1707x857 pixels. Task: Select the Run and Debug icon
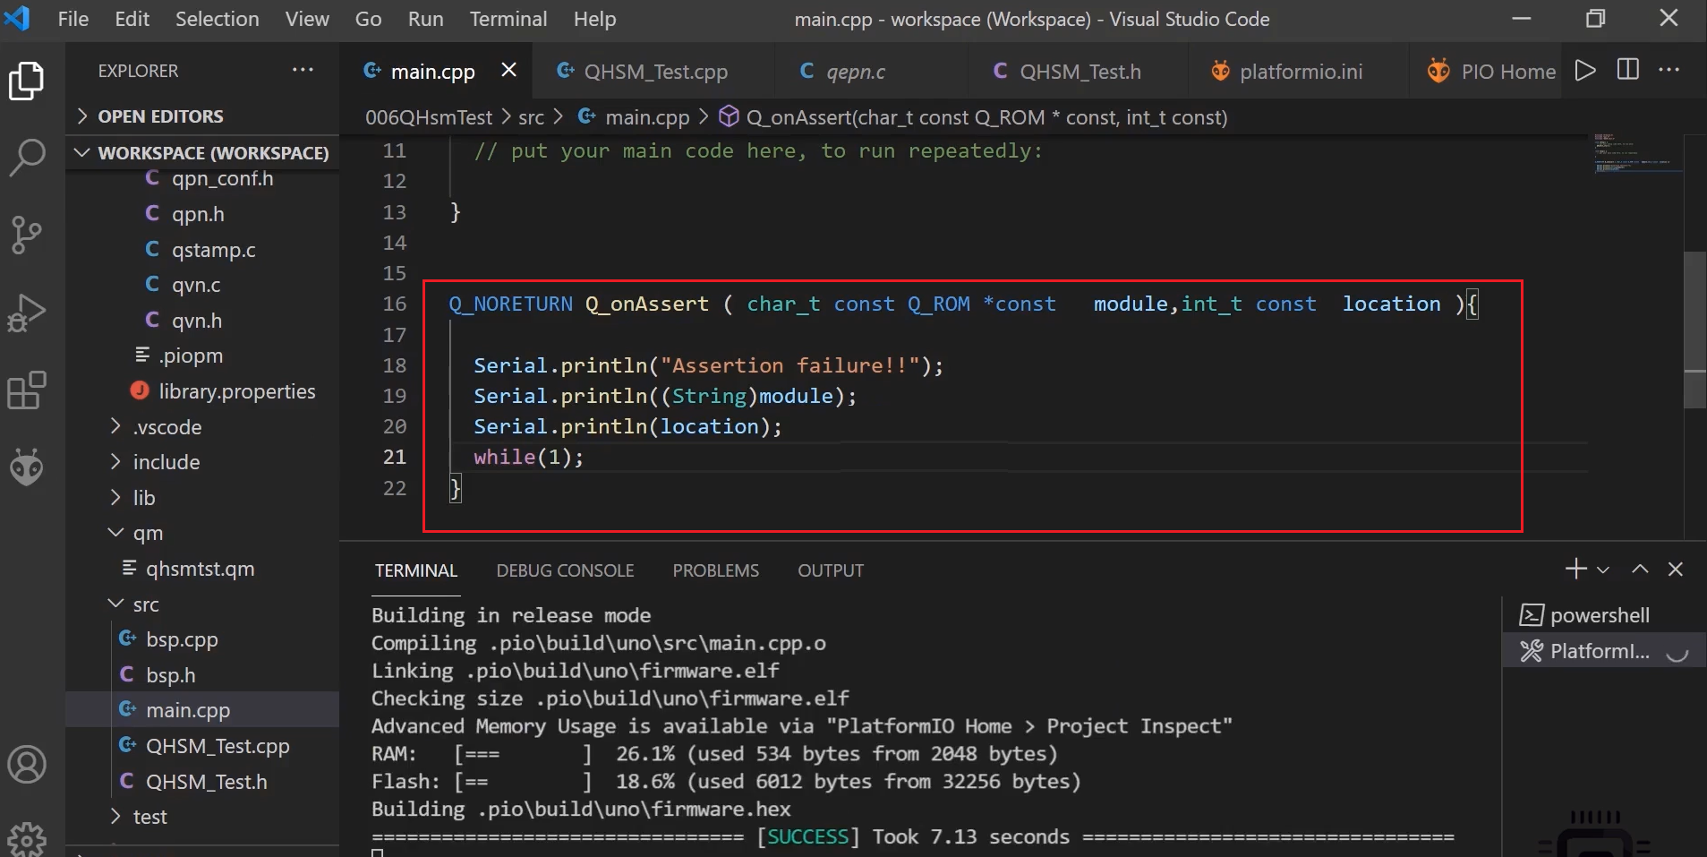tap(27, 312)
